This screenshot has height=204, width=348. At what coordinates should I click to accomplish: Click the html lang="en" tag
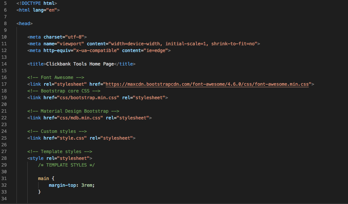(38, 10)
